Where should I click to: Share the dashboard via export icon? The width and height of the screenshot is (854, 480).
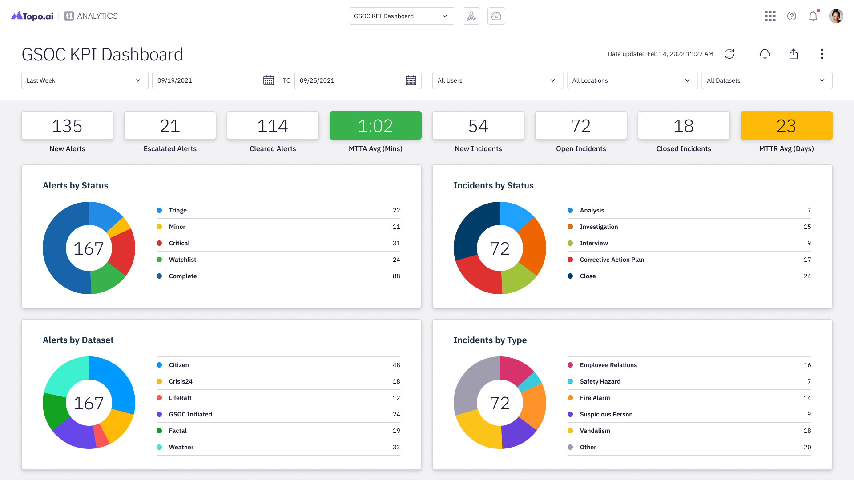793,54
